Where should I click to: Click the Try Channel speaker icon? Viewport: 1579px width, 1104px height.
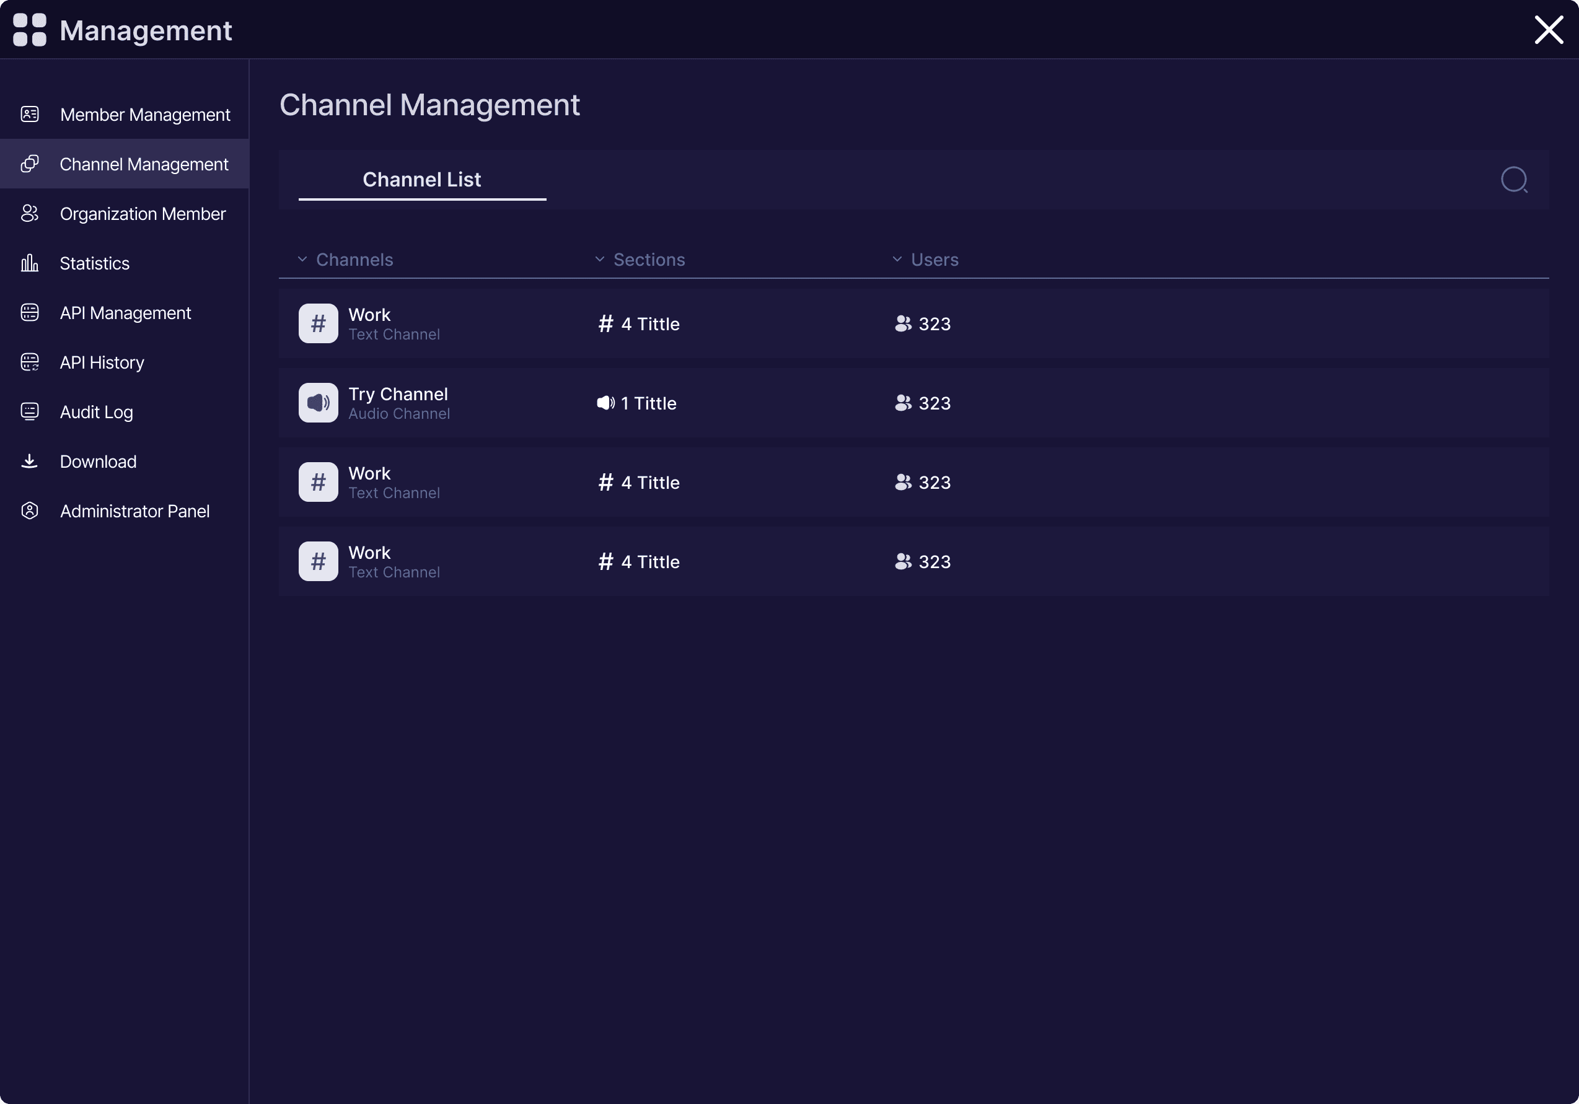point(318,403)
